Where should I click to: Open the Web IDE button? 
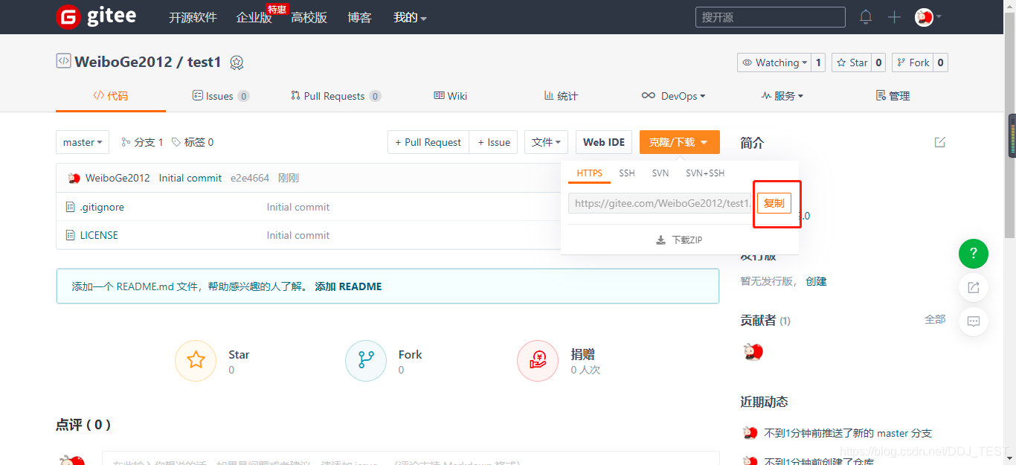604,142
